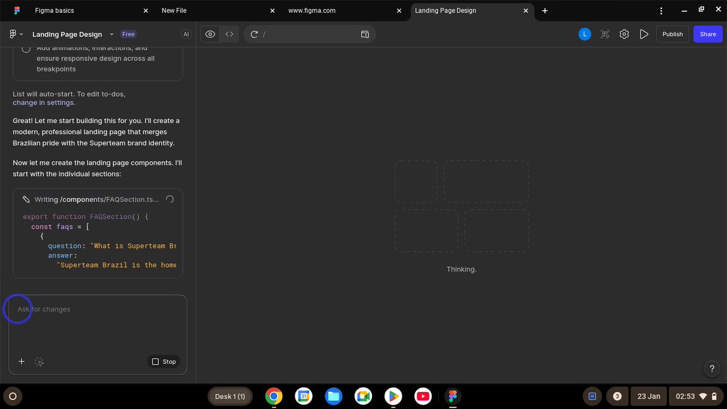Launch YouTube from the shelf
The image size is (727, 409).
pyautogui.click(x=423, y=396)
